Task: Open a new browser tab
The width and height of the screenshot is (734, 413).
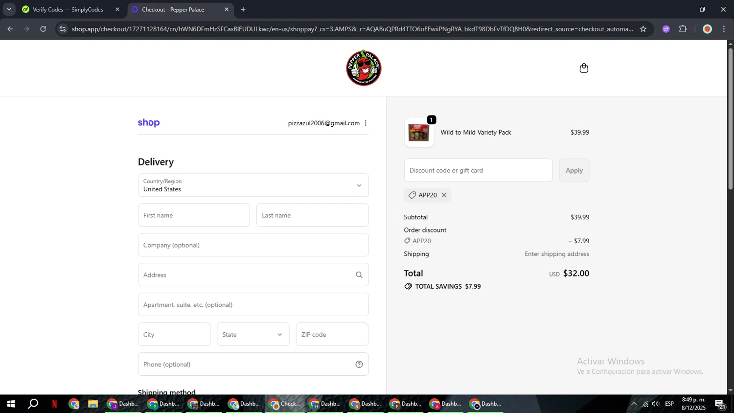Action: click(243, 9)
